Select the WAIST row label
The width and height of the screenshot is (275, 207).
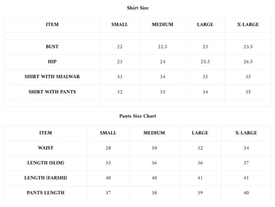click(46, 148)
